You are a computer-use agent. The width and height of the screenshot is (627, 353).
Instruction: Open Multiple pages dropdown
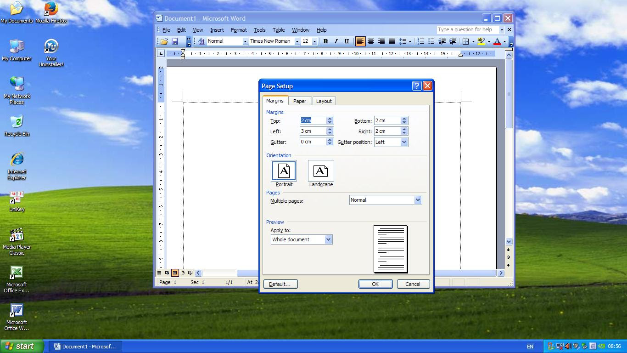418,200
